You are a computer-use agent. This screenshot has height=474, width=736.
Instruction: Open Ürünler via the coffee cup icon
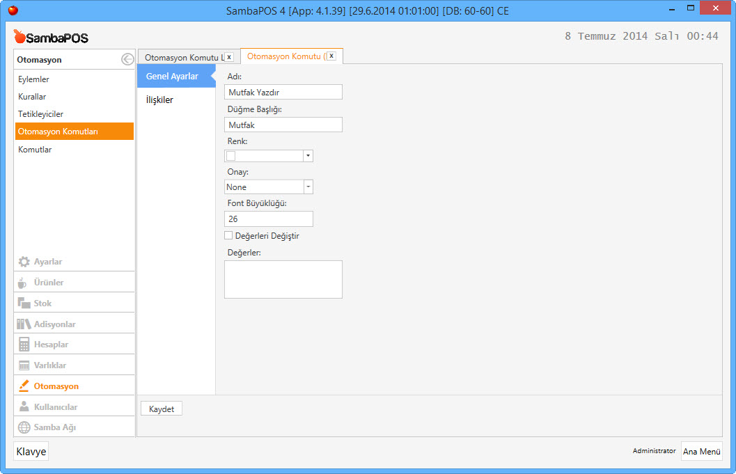[23, 283]
